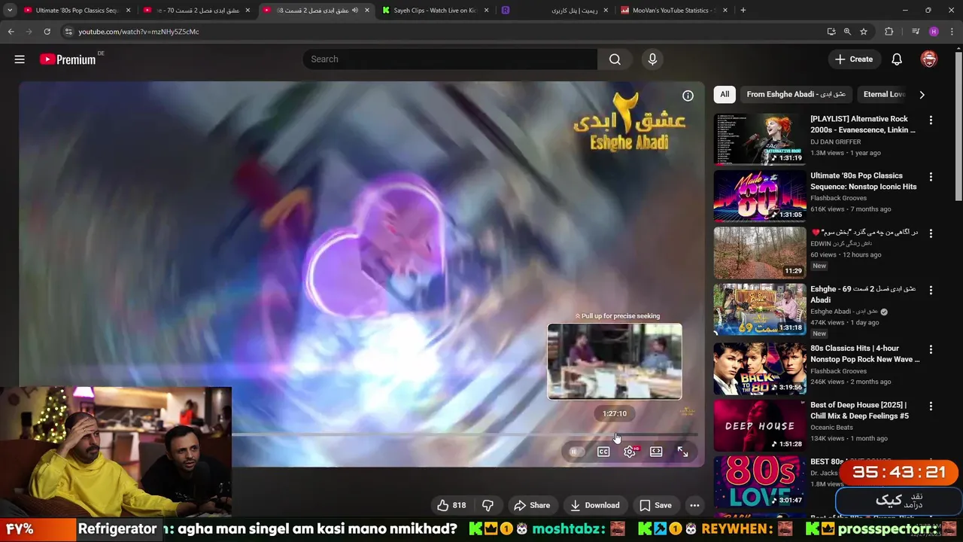Screen dimensions: 963x542
Task: Open options menu for EDWIN video
Action: (x=931, y=233)
